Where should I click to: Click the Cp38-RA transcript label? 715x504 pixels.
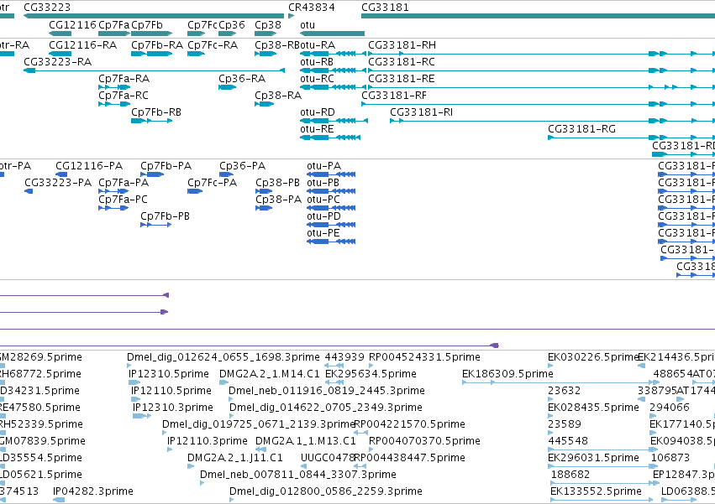coord(278,96)
